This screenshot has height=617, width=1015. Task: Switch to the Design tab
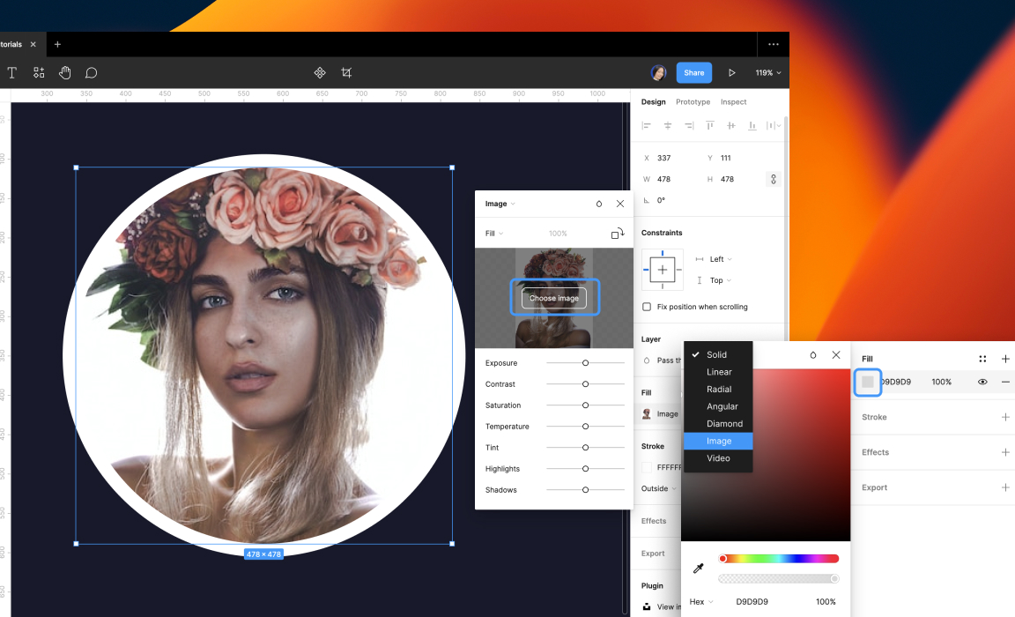tap(653, 101)
